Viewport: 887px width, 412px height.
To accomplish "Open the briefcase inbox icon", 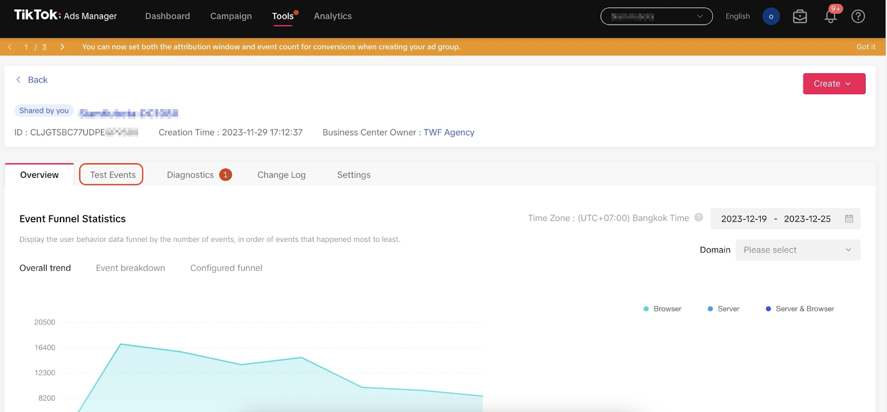I will [x=800, y=17].
